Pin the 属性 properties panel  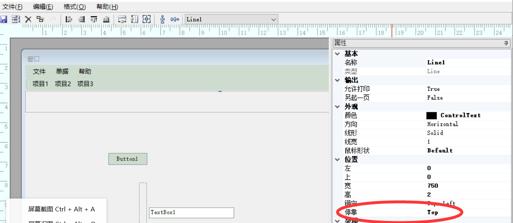[506, 43]
